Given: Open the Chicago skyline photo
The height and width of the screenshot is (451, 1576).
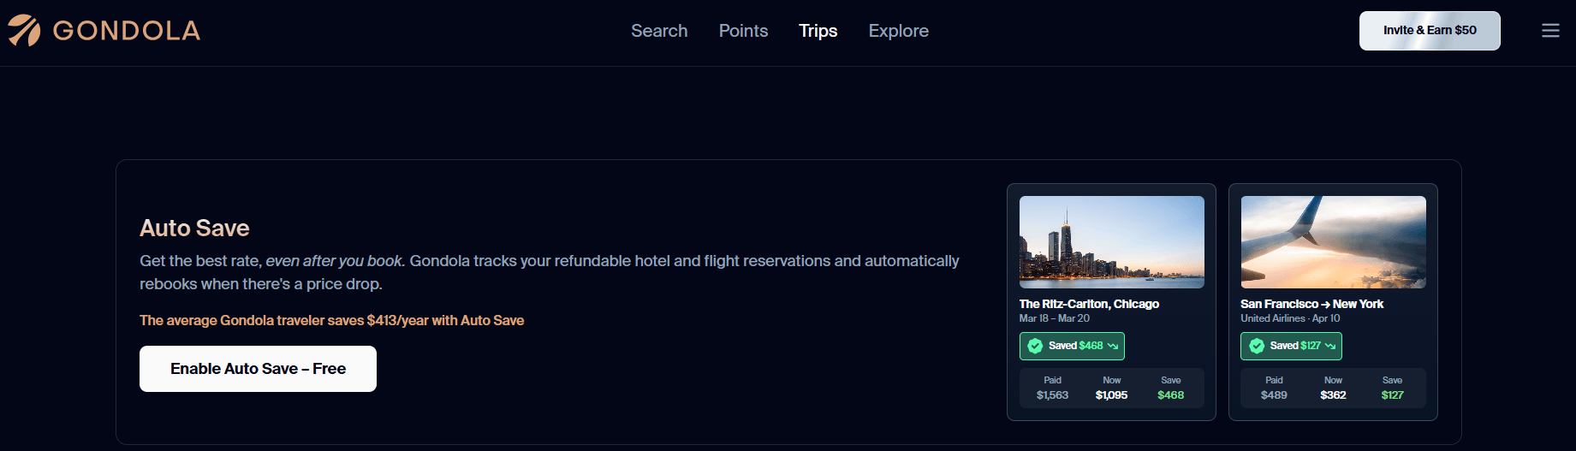Looking at the screenshot, I should coord(1111,242).
